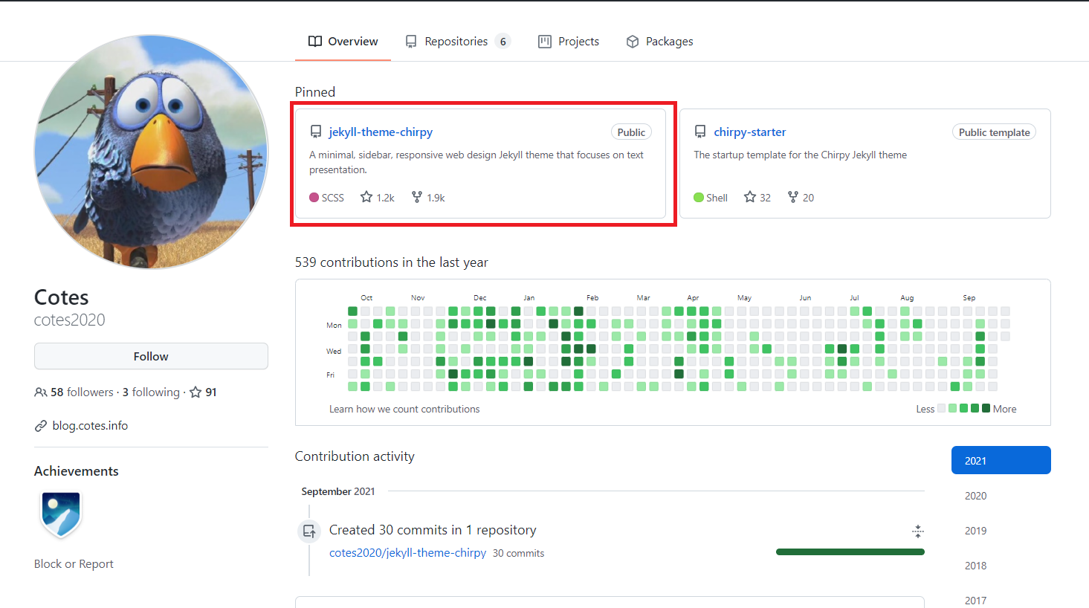The width and height of the screenshot is (1089, 608).
Task: Click the fork icon showing 20
Action: click(x=793, y=197)
